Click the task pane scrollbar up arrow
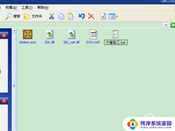Image resolution: width=175 pixels, height=131 pixels. 14,31
